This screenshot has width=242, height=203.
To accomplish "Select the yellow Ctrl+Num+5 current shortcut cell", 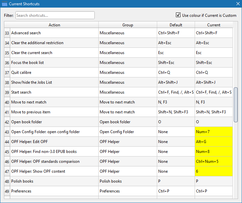I will (214, 161).
